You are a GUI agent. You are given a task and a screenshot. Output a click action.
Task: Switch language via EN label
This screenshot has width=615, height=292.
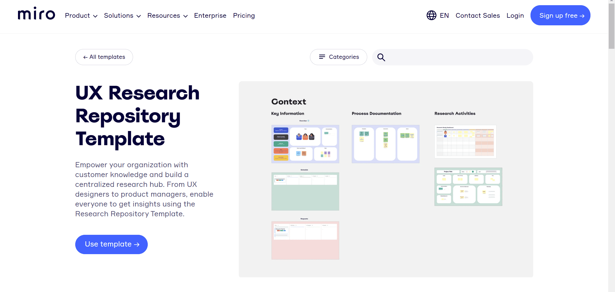point(444,16)
